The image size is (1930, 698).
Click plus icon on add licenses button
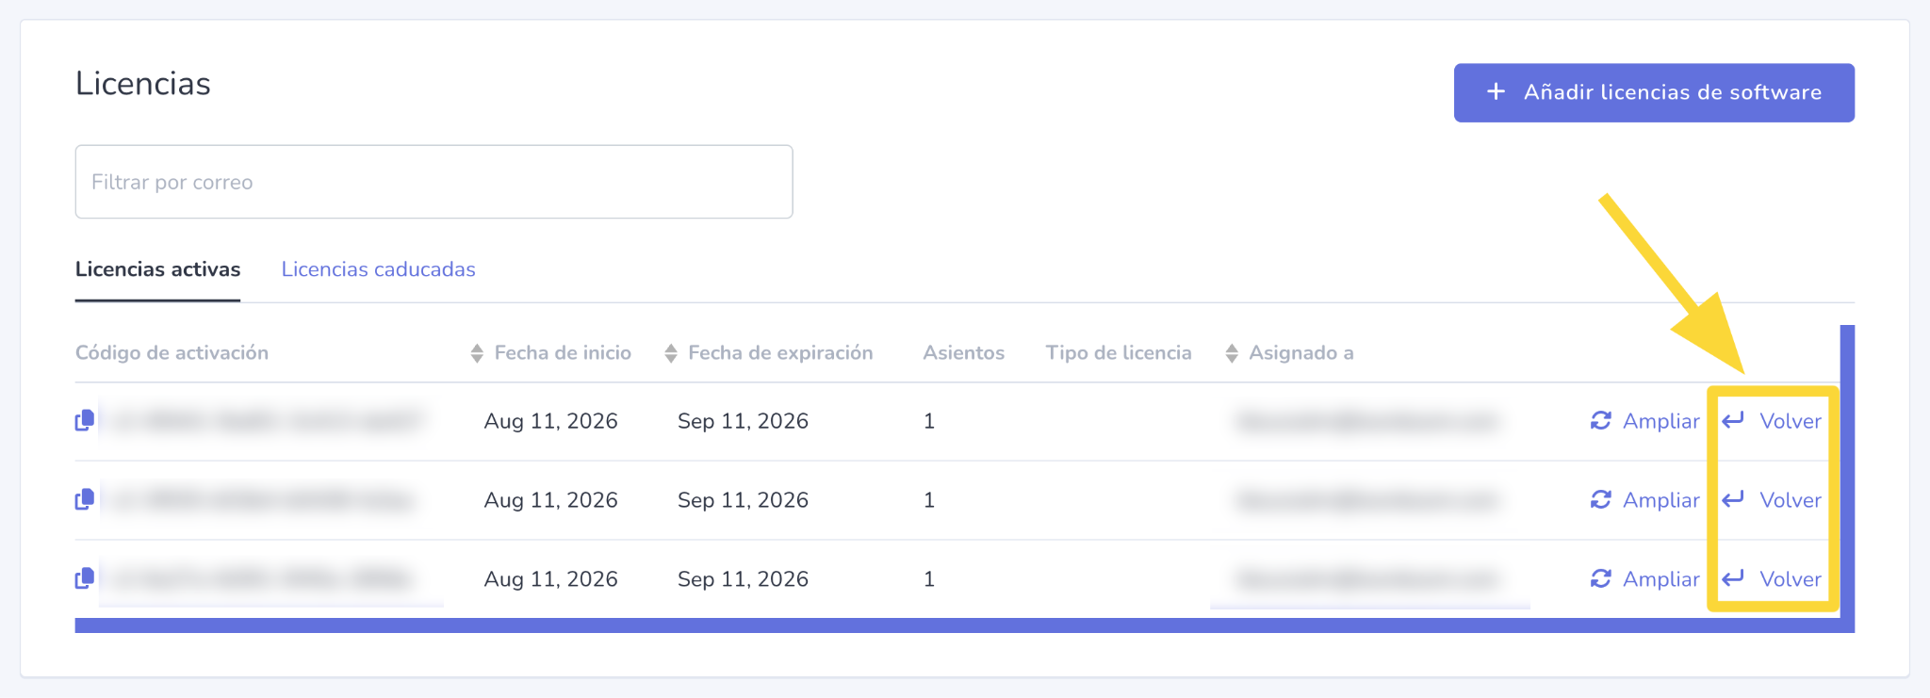pos(1496,91)
